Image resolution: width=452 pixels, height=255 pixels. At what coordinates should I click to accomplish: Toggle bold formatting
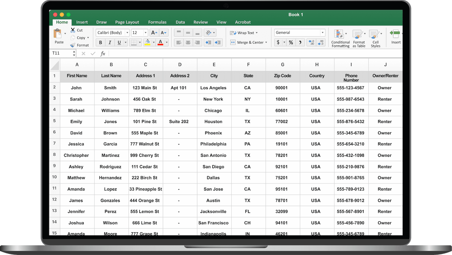(101, 42)
